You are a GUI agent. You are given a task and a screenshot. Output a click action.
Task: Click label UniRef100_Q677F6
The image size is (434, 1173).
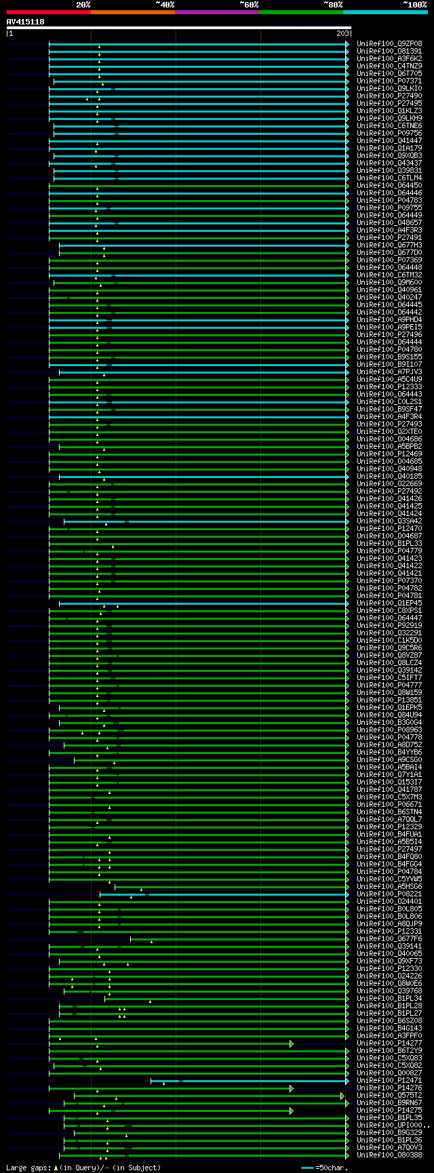pyautogui.click(x=389, y=938)
